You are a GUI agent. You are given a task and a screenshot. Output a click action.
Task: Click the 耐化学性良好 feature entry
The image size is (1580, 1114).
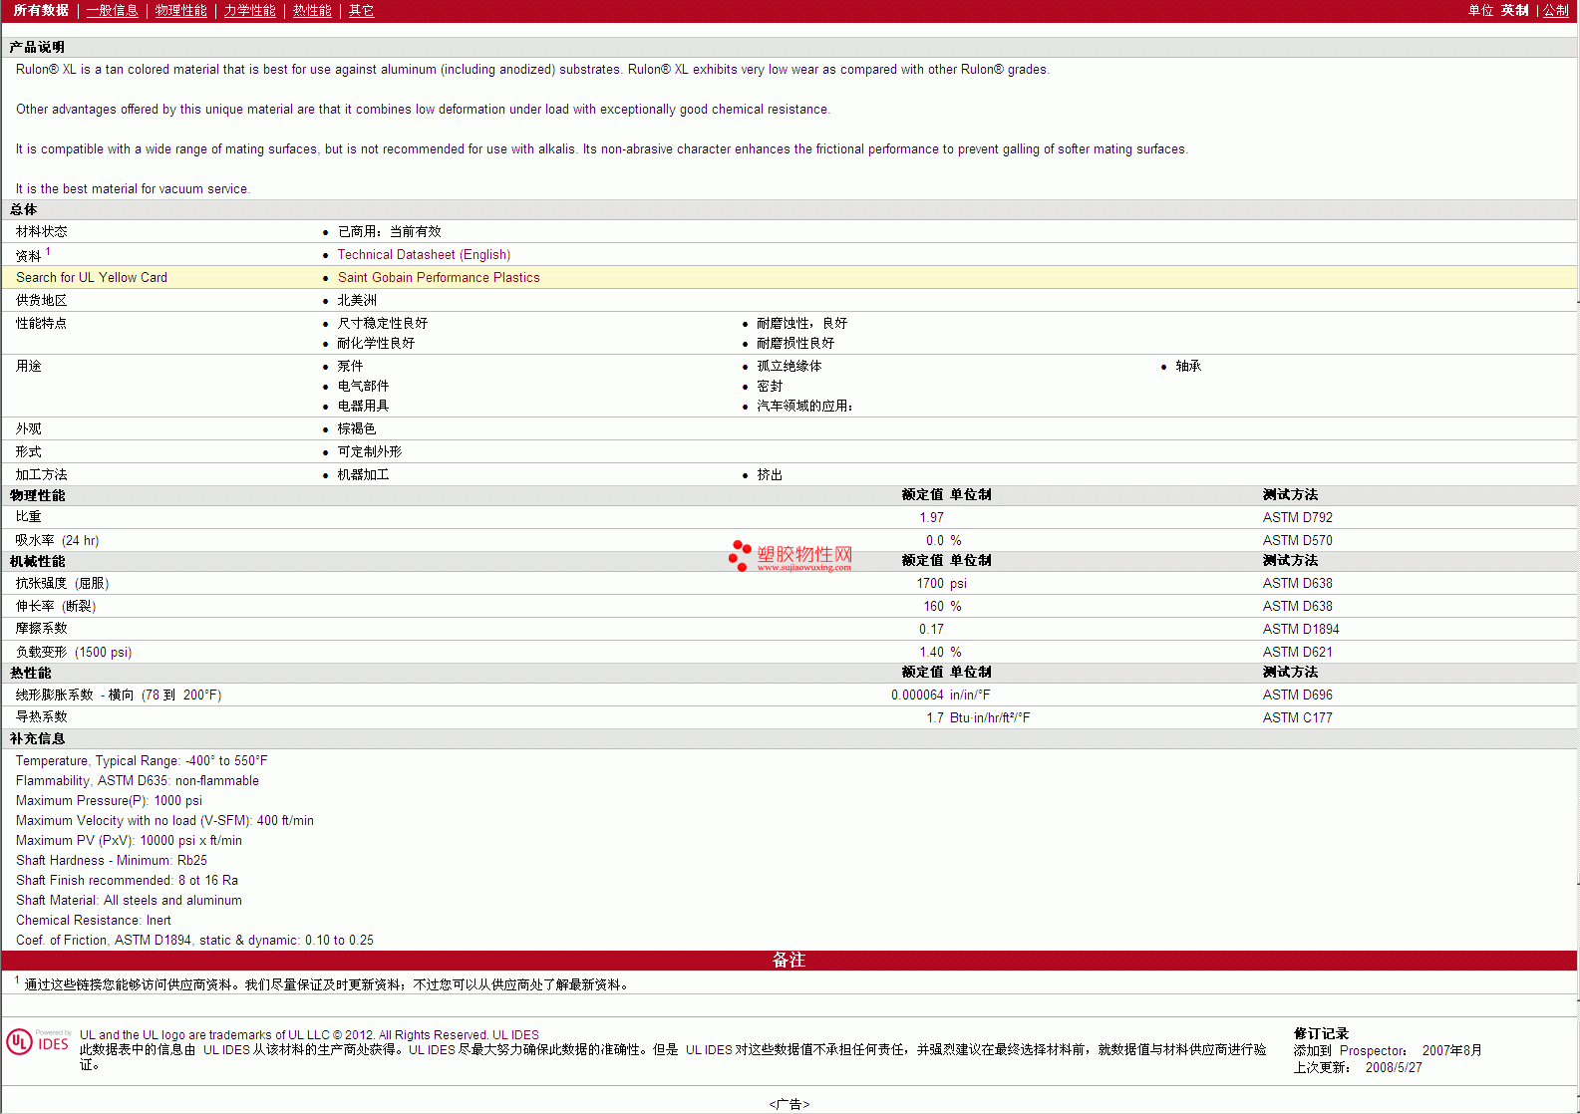click(376, 343)
